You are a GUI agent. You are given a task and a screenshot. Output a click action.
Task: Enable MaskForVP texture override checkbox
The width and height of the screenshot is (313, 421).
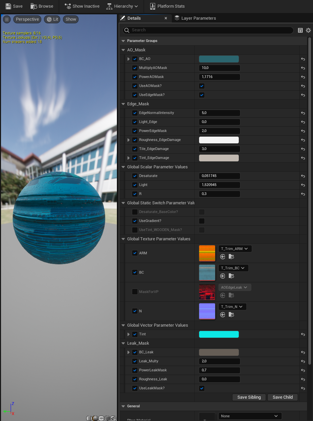click(x=135, y=292)
